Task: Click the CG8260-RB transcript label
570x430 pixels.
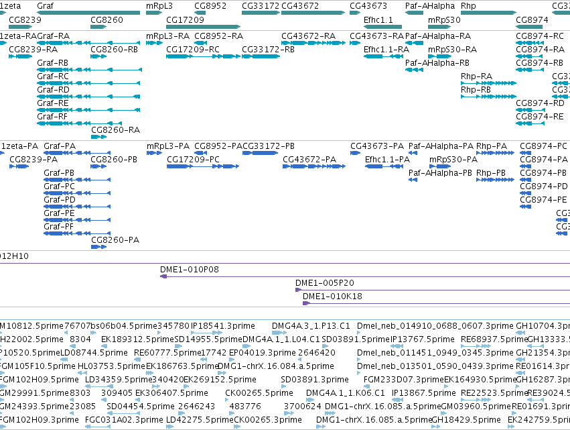Action: click(x=114, y=50)
